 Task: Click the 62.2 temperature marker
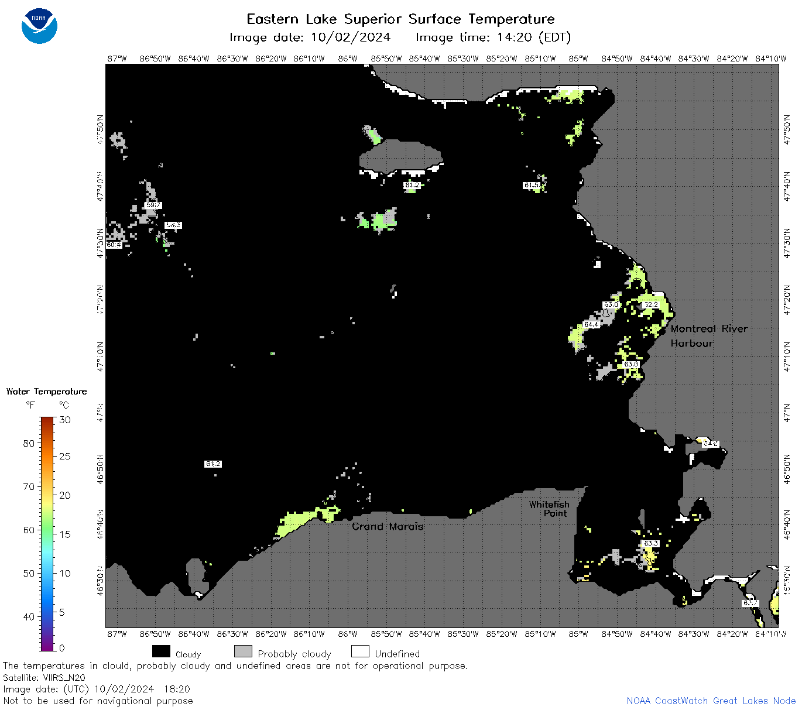(651, 304)
